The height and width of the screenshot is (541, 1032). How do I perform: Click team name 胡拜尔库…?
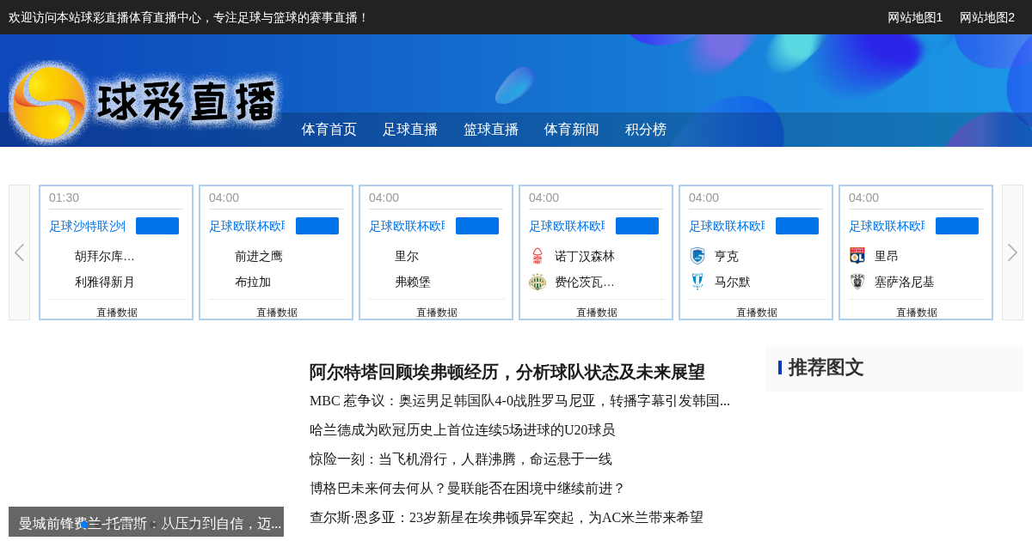[105, 256]
